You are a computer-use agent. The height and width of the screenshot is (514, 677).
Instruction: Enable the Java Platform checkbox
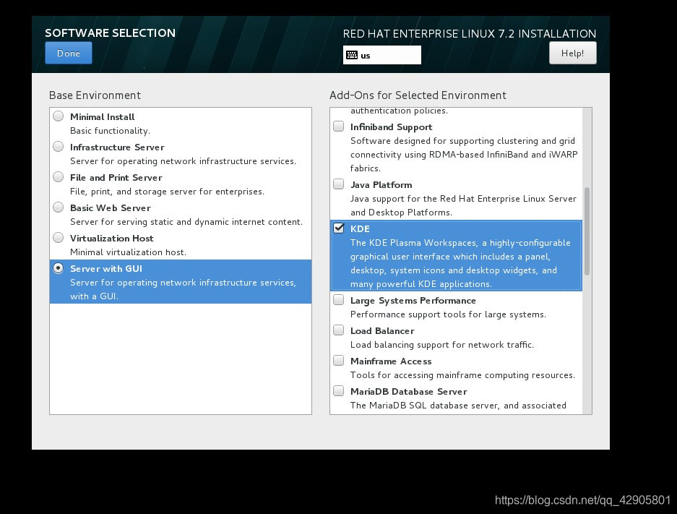pyautogui.click(x=339, y=184)
